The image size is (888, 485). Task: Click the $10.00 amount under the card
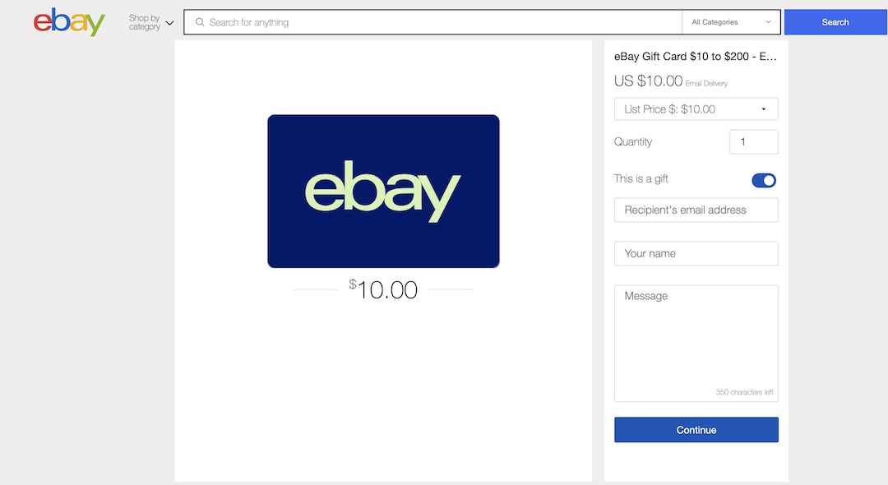coord(383,289)
